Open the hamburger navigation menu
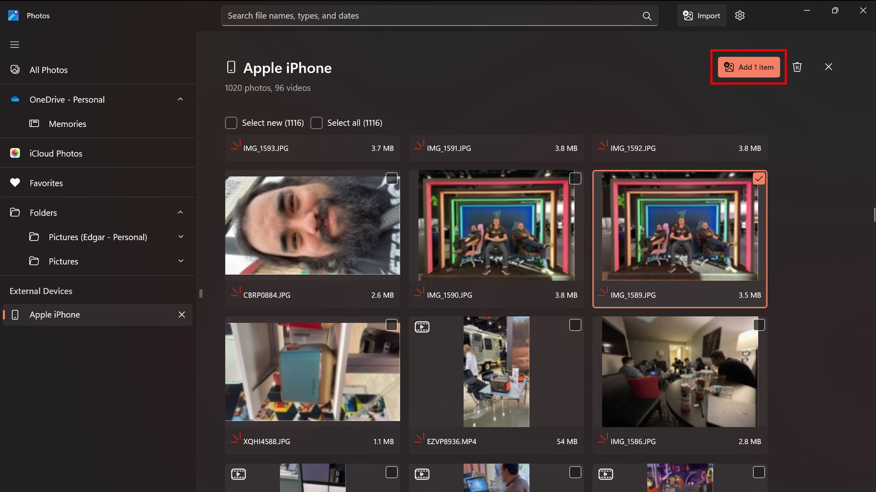This screenshot has width=876, height=492. [15, 45]
